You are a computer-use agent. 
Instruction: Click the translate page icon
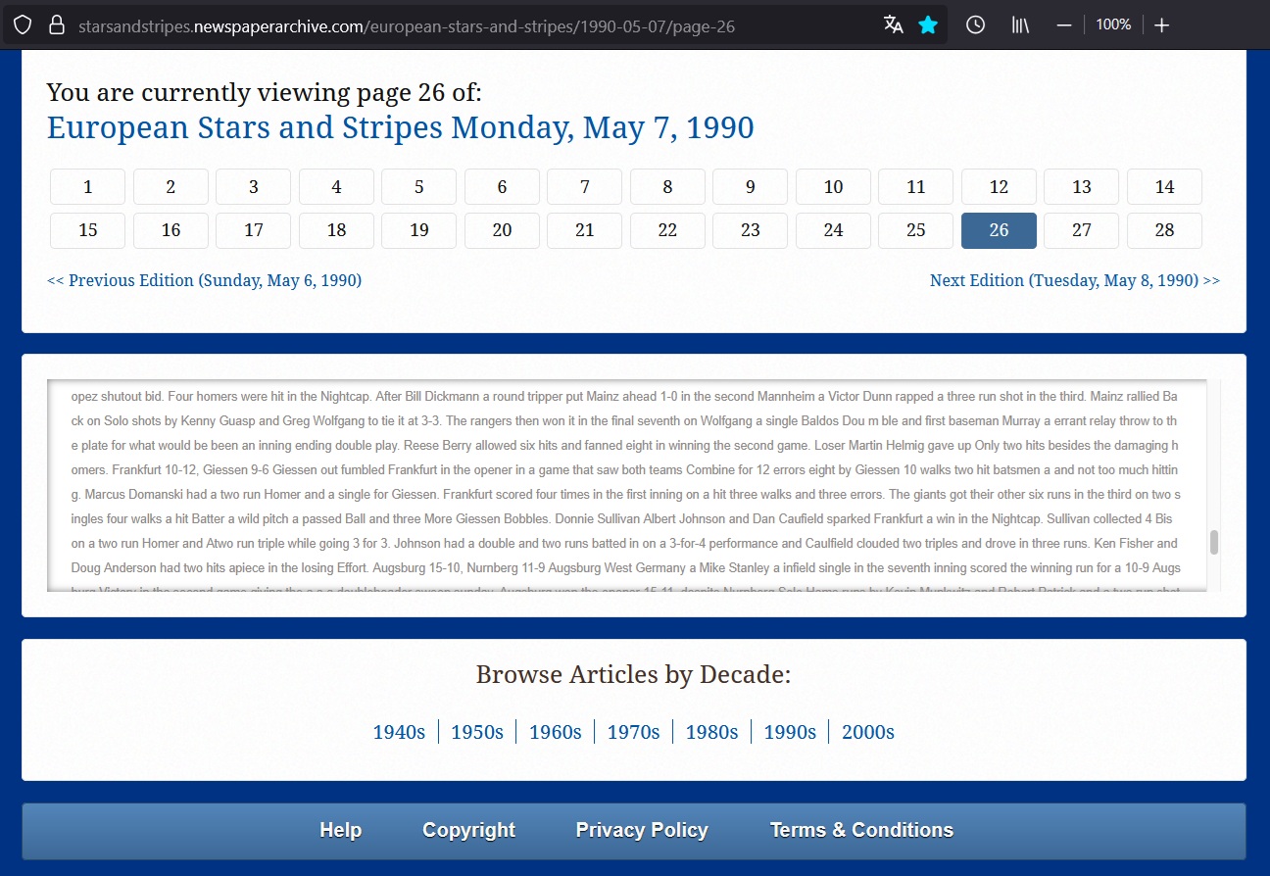click(893, 25)
